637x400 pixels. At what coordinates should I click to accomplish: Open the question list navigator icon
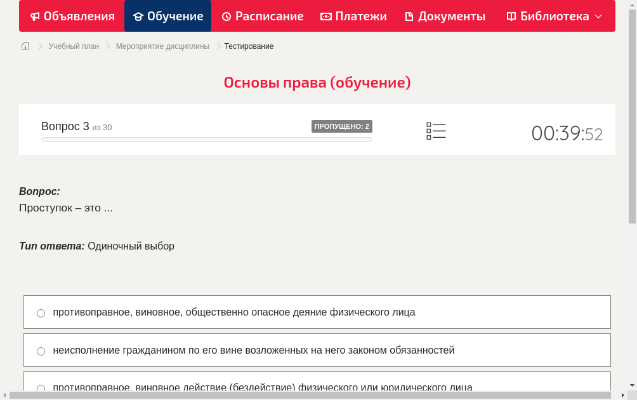point(436,130)
